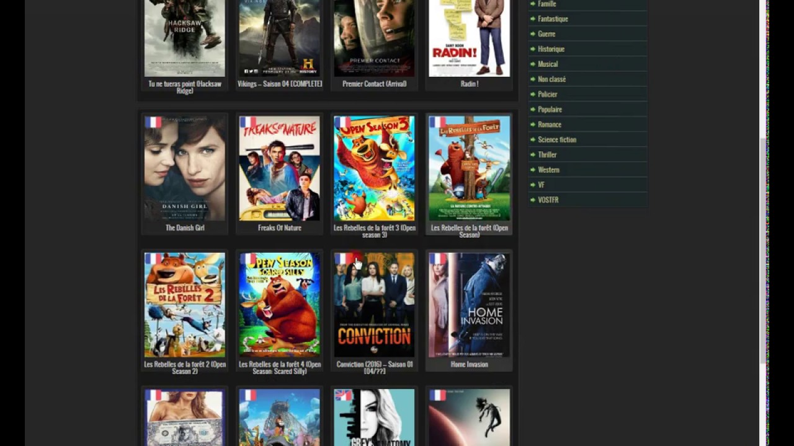Viewport: 794px width, 446px height.
Task: Open the Vikings Saison 04 poster
Action: coord(280,38)
